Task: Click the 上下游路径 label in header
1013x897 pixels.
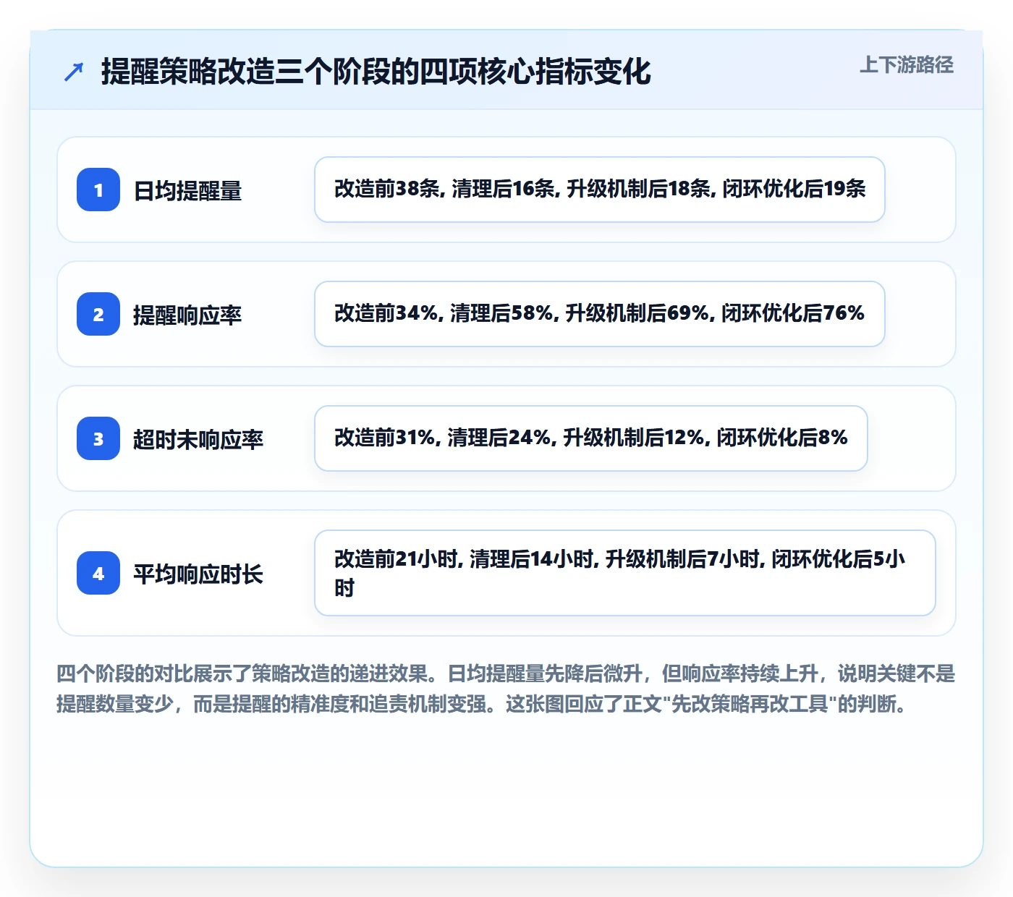Action: (x=907, y=65)
